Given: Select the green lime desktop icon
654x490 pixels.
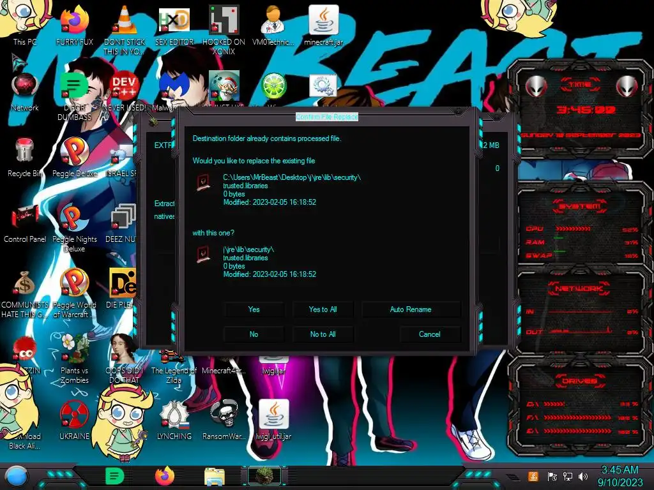Looking at the screenshot, I should coord(273,85).
